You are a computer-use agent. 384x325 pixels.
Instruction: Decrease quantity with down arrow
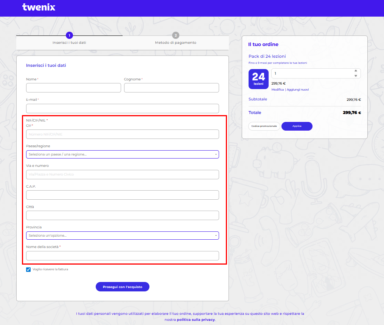pyautogui.click(x=355, y=76)
